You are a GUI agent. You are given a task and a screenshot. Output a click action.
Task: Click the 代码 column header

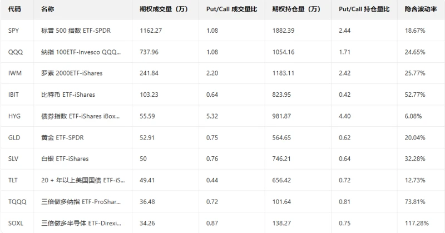tap(15, 9)
